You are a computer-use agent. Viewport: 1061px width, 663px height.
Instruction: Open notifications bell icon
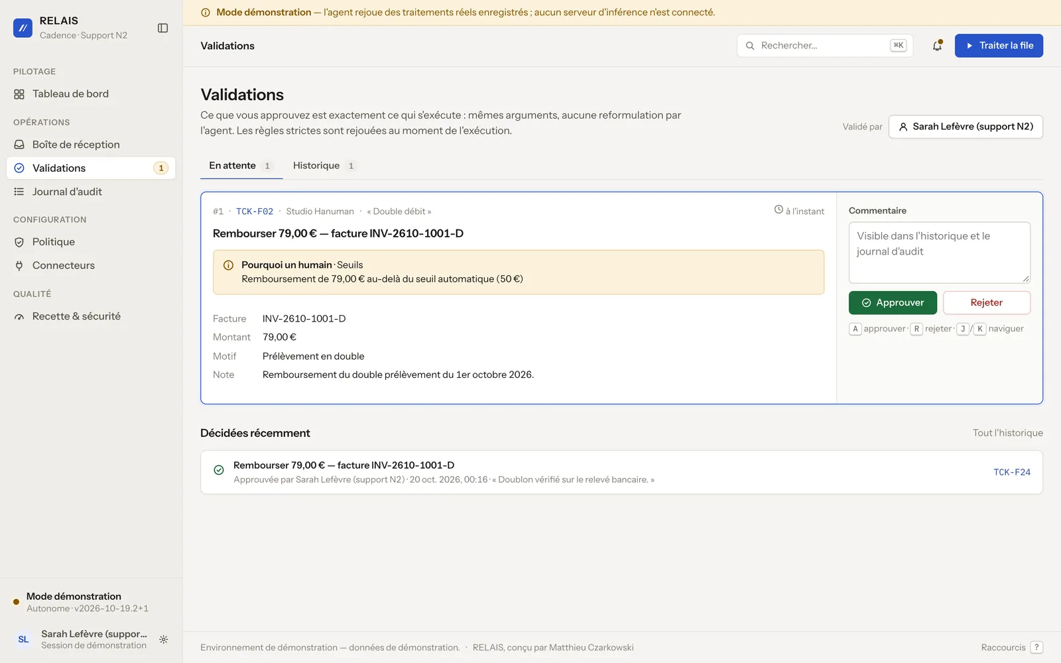tap(937, 46)
